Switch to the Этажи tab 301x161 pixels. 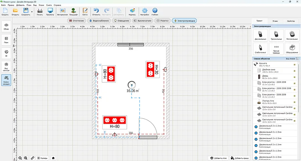coord(275,21)
